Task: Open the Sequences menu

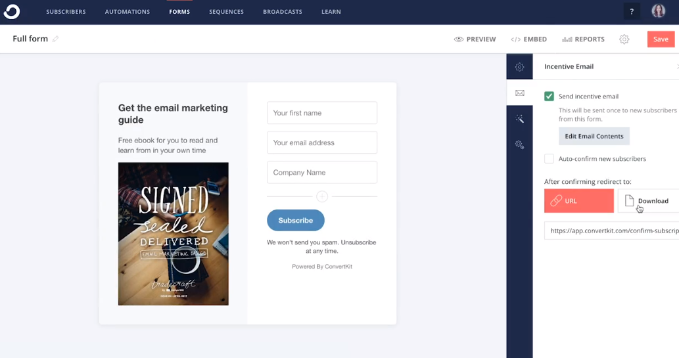Action: pos(227,12)
